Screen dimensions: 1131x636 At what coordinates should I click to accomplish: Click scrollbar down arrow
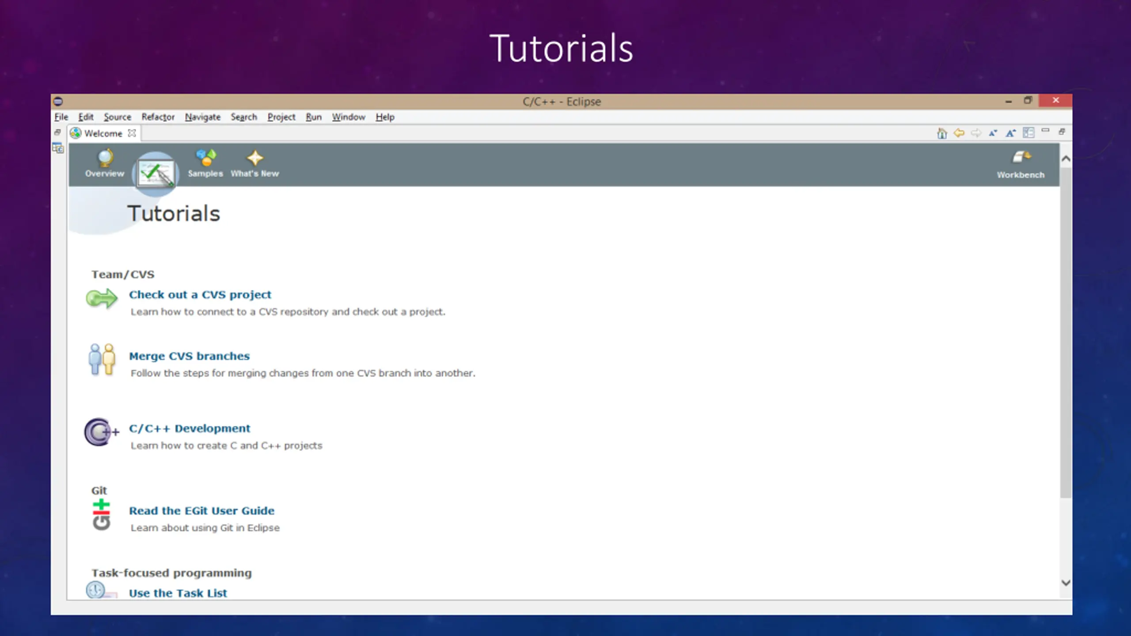click(x=1066, y=583)
